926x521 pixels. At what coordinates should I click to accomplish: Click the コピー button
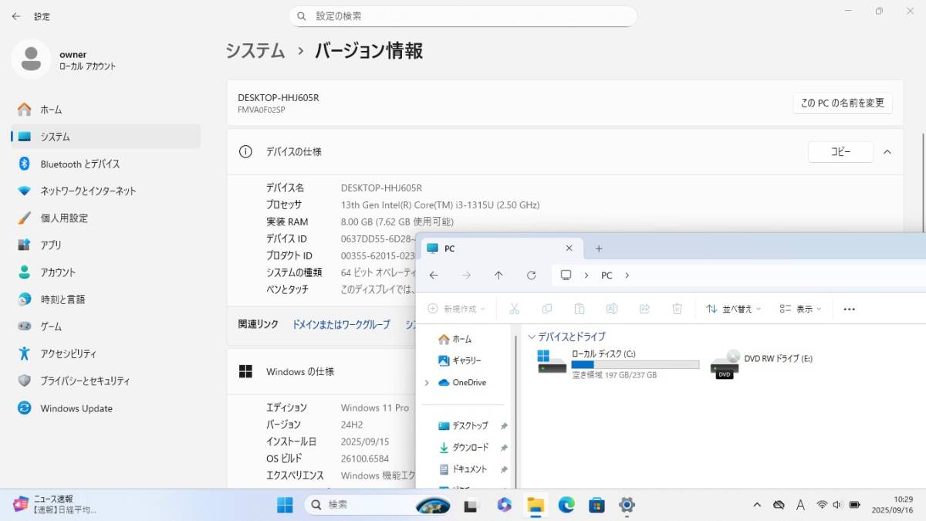pyautogui.click(x=840, y=152)
